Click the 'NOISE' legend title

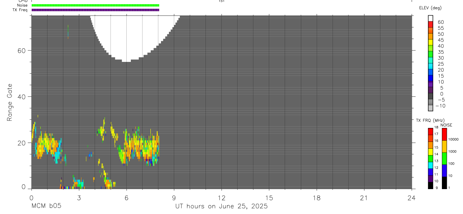[x=446, y=125]
